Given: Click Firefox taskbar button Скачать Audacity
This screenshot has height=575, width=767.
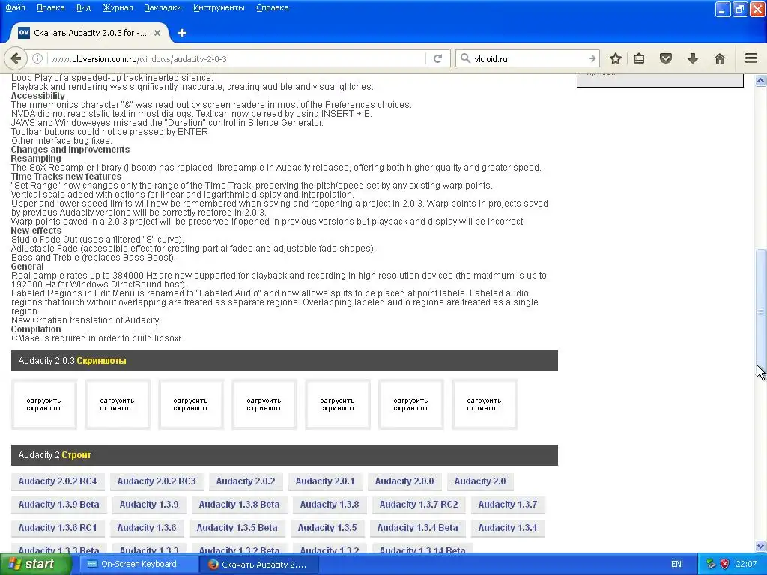Looking at the screenshot, I should (259, 565).
